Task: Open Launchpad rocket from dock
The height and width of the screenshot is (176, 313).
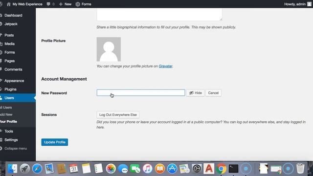Action: pos(25,169)
